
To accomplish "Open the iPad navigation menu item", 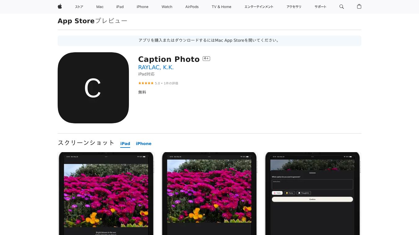I will [120, 7].
